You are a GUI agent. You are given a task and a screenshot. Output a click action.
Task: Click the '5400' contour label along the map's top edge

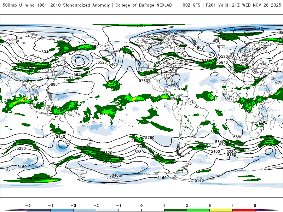(141, 25)
